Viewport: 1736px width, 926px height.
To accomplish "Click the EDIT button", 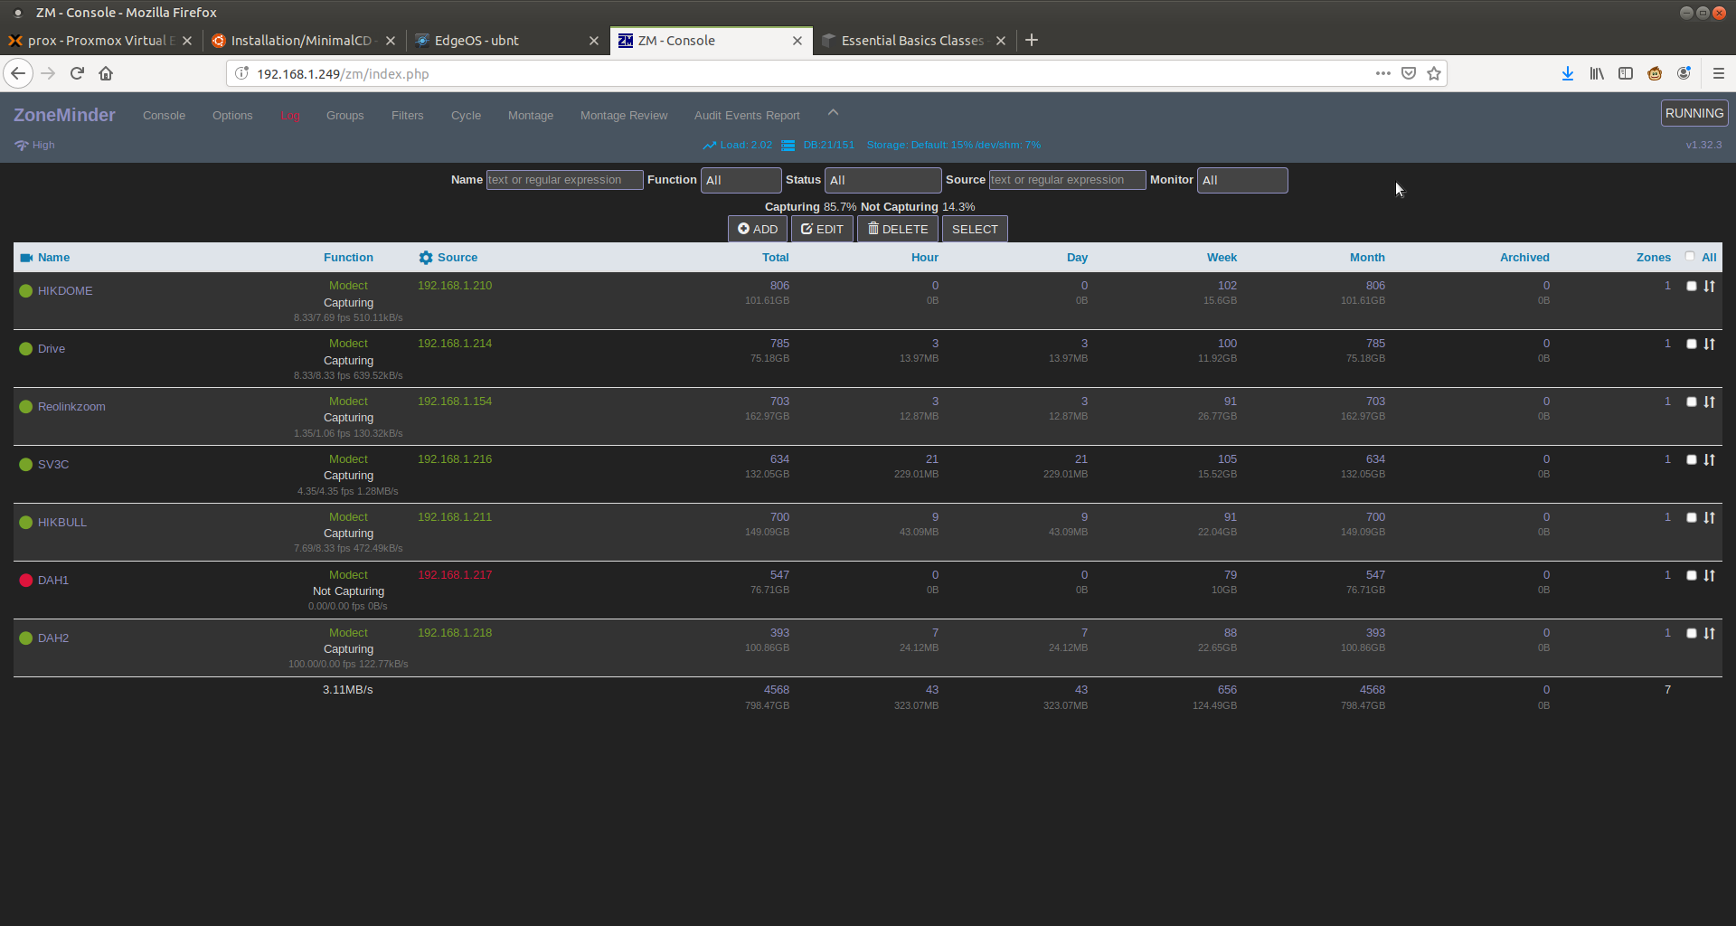I will [822, 229].
